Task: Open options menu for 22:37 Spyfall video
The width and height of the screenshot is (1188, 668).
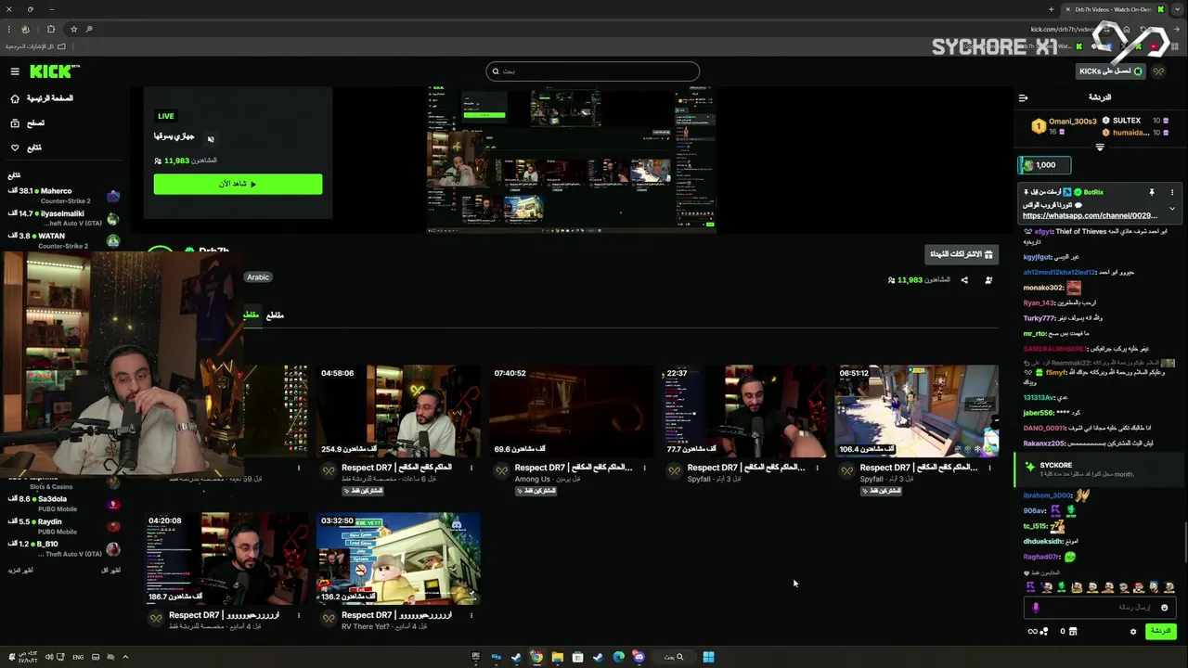Action: point(817,468)
